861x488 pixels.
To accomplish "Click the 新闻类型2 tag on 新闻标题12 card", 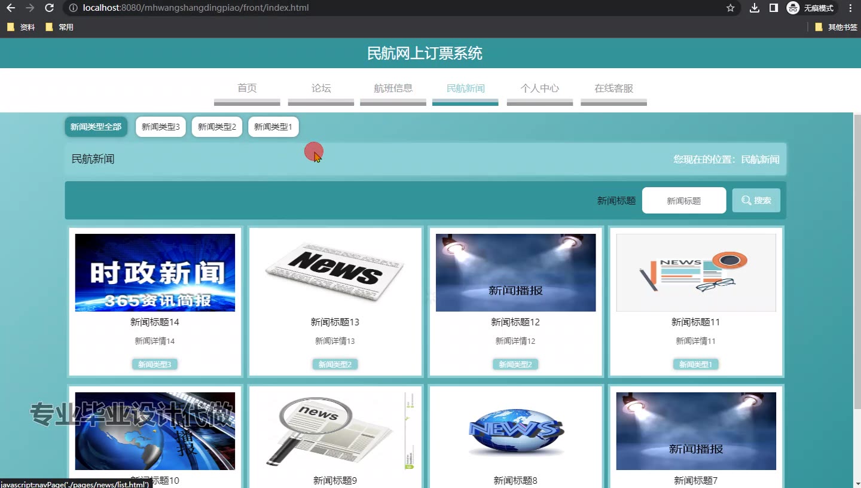I will coord(515,364).
